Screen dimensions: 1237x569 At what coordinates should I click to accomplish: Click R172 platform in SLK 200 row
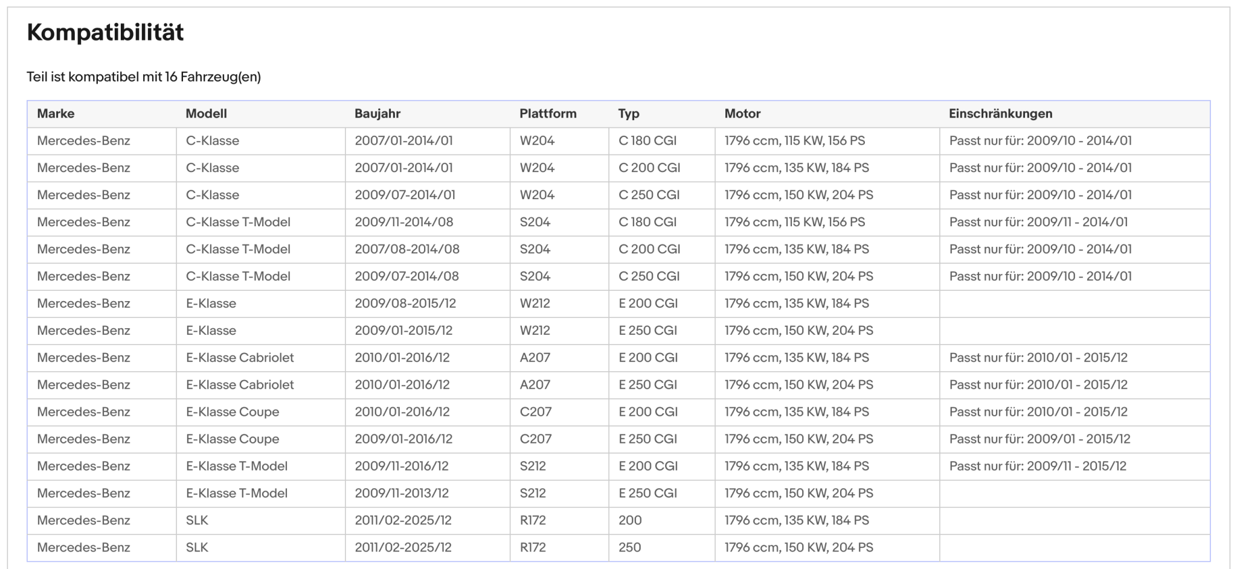(533, 521)
